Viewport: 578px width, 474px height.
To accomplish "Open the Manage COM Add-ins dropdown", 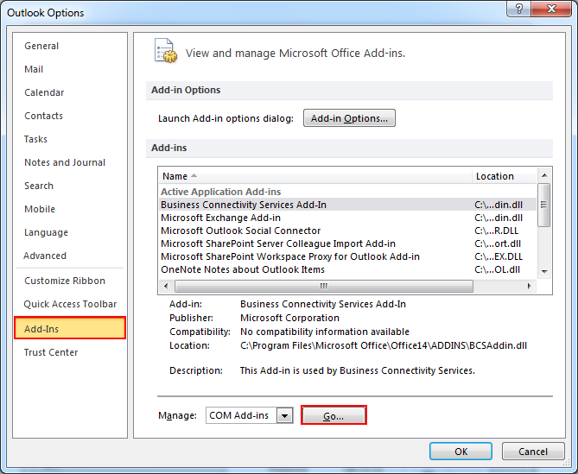I will [284, 415].
